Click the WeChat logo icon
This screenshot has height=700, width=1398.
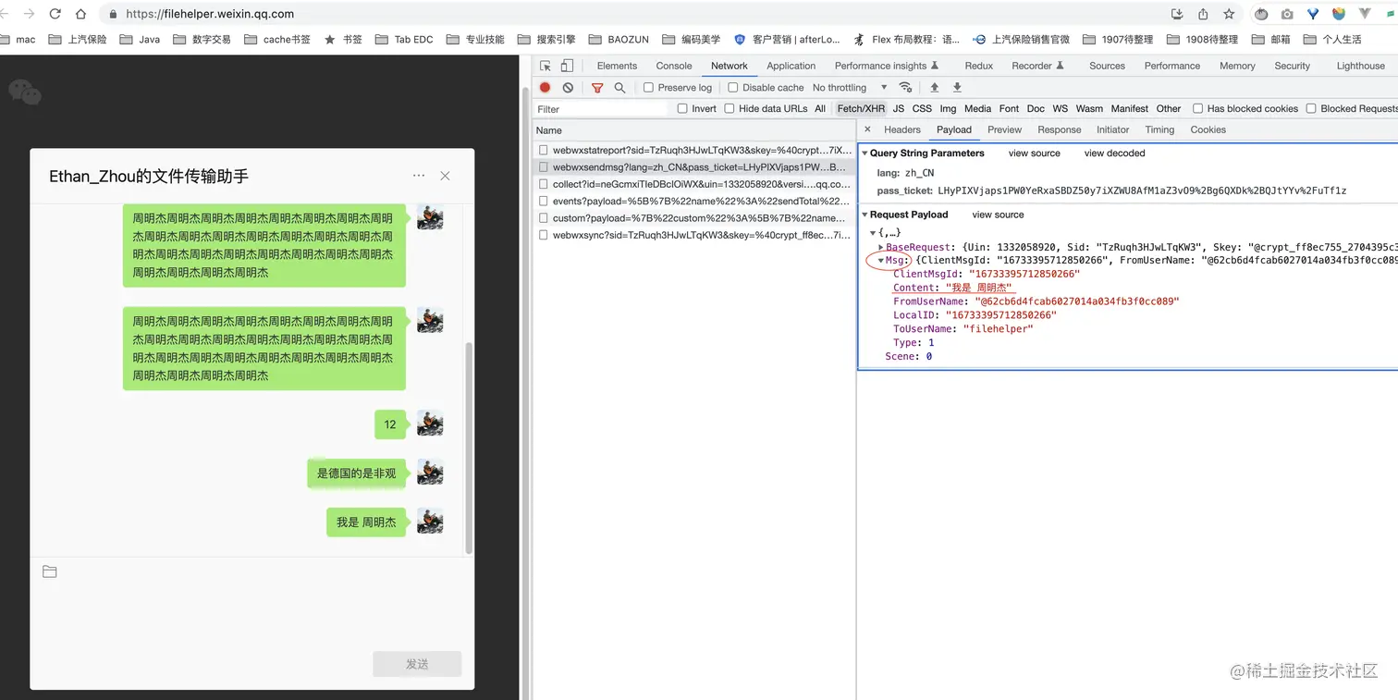pos(25,91)
